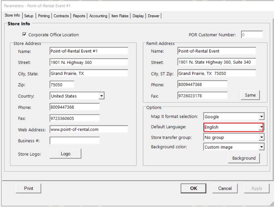This screenshot has width=275, height=207.
Task: Open the Printing tab
Action: coord(44,16)
